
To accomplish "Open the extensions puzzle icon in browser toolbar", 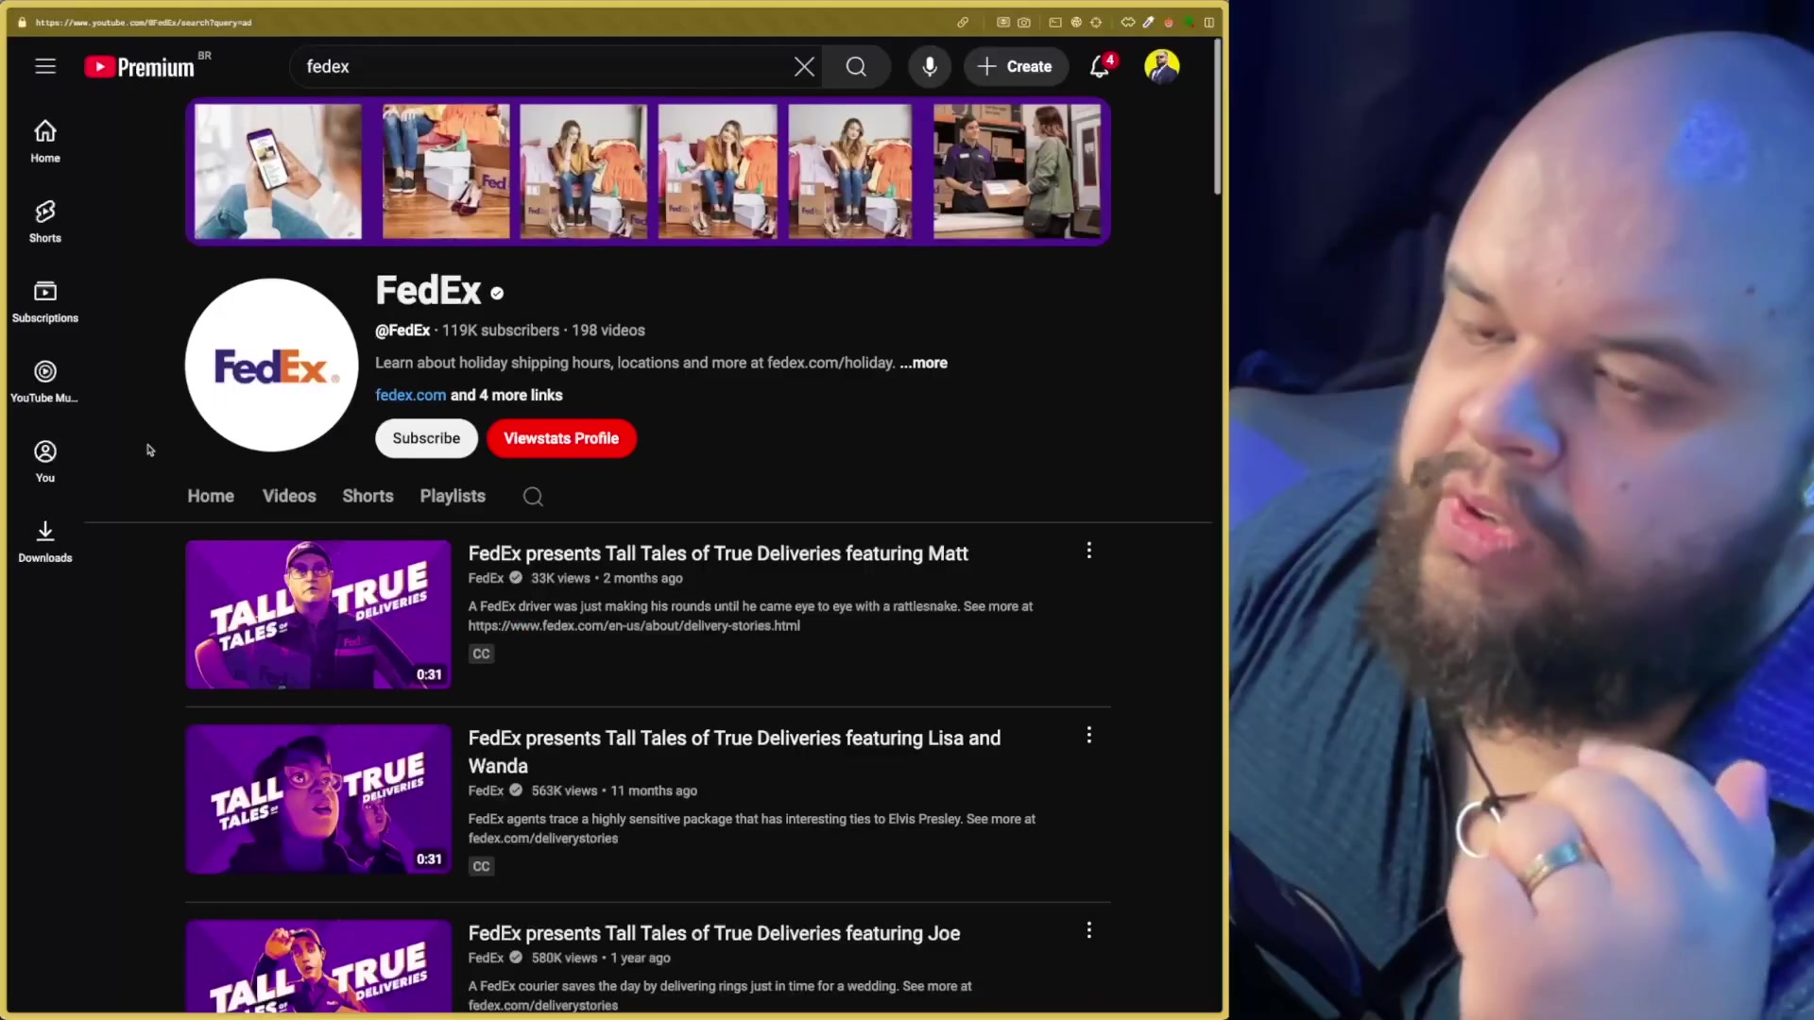I will click(x=1128, y=23).
